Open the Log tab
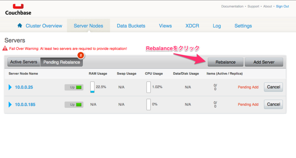 pos(217,26)
